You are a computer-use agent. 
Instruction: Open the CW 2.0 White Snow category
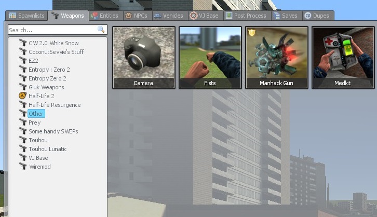53,43
